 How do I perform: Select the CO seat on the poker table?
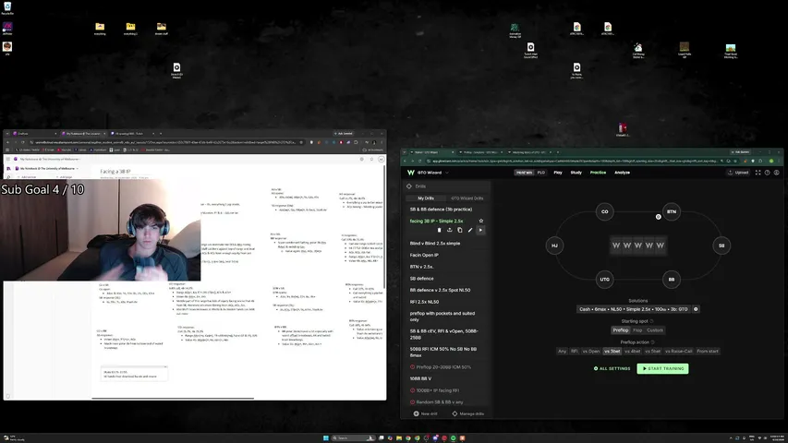coord(604,211)
